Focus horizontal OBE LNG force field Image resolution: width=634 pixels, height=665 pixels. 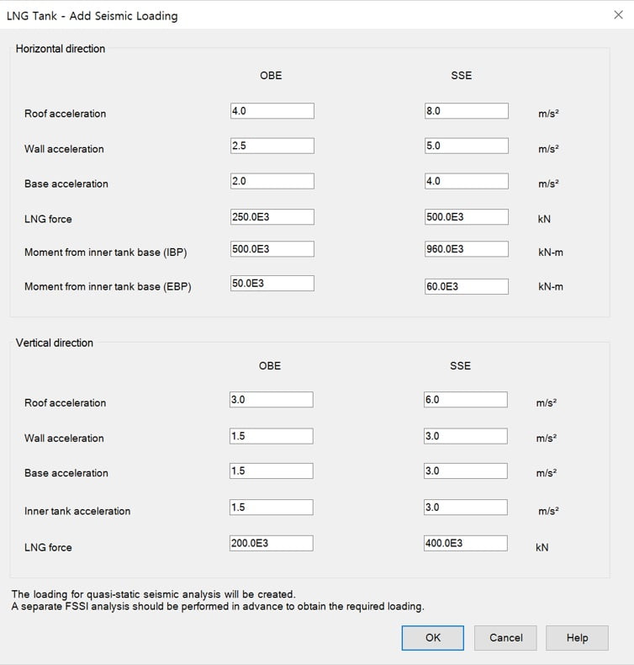tap(272, 217)
